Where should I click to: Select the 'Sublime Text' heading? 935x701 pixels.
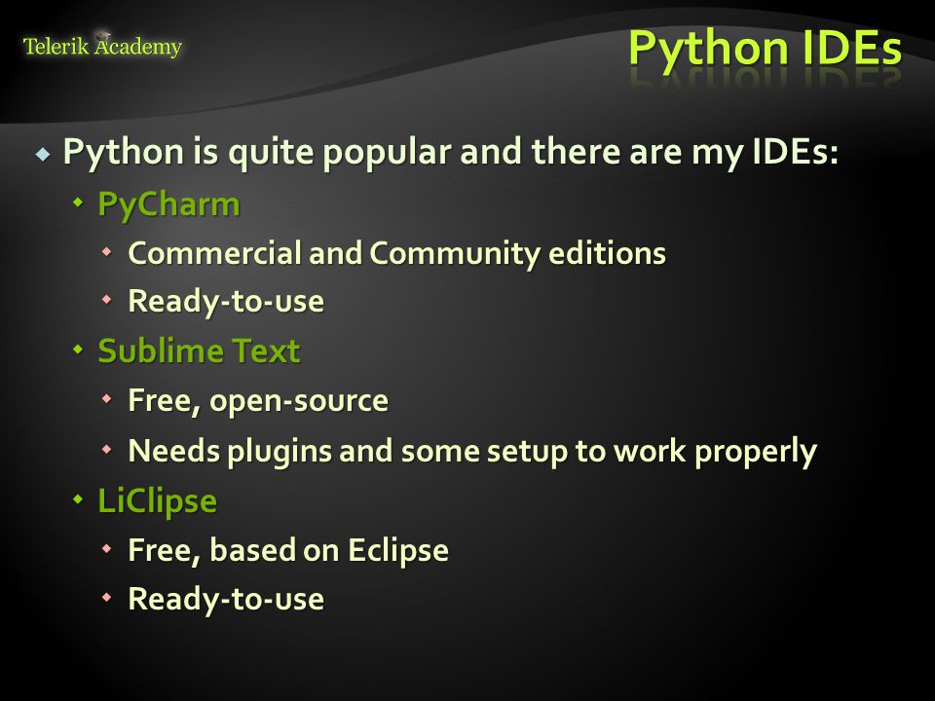(199, 350)
